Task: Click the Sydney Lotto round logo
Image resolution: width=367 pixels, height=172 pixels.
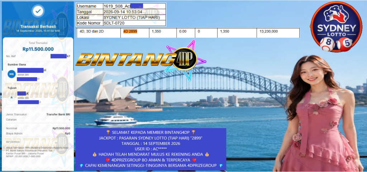Action: point(336,26)
